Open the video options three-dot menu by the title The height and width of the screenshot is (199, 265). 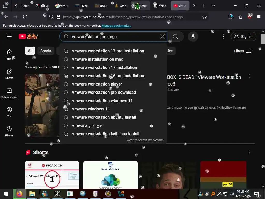pyautogui.click(x=249, y=76)
